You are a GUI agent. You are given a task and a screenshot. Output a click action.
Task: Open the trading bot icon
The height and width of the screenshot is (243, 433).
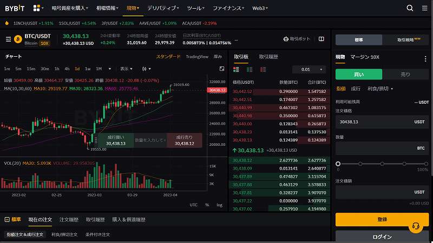pos(286,39)
